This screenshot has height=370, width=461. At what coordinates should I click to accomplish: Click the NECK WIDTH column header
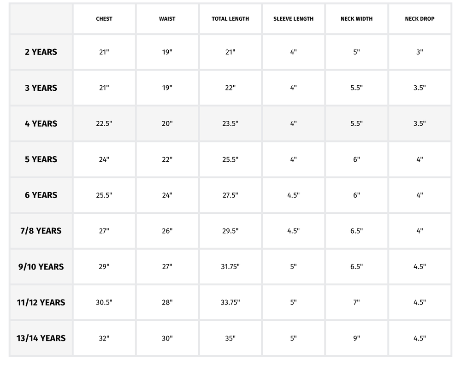(356, 19)
